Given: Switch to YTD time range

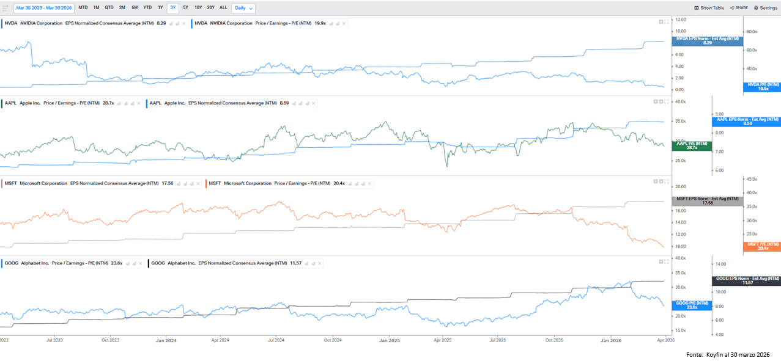Looking at the screenshot, I should point(147,8).
